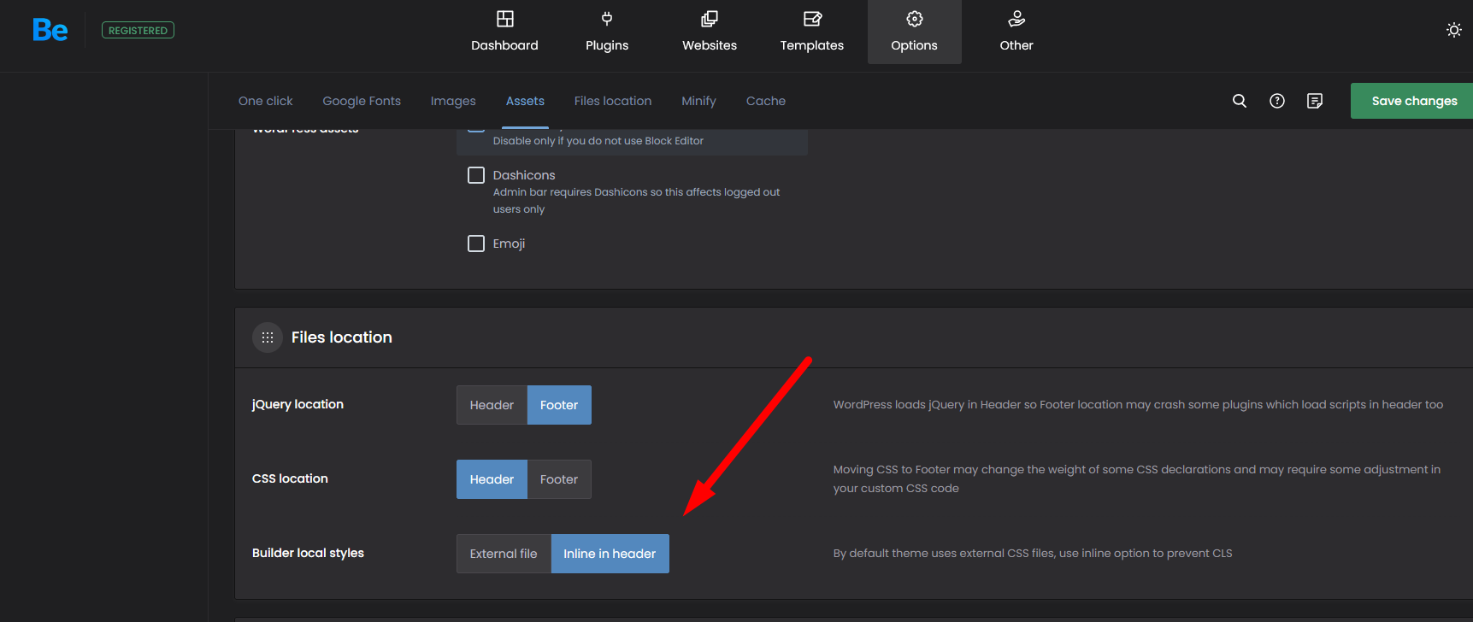
Task: Select the Assets tab
Action: [x=525, y=101]
